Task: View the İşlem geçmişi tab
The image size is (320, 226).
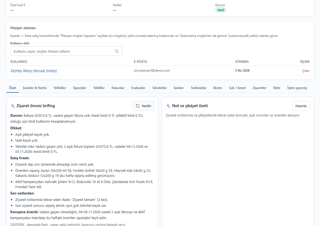Action: tap(297, 88)
